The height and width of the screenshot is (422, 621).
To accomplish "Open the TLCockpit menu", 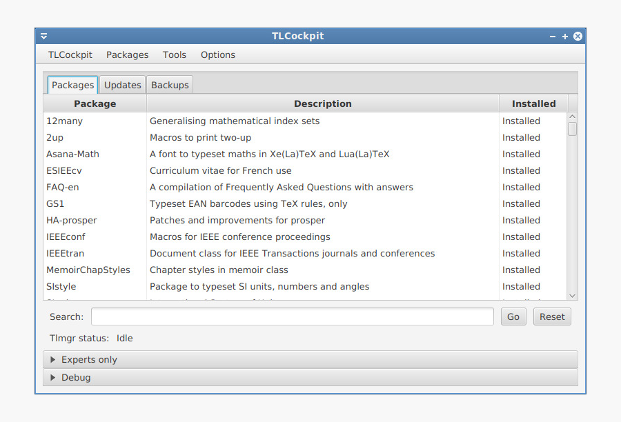I will [x=70, y=55].
